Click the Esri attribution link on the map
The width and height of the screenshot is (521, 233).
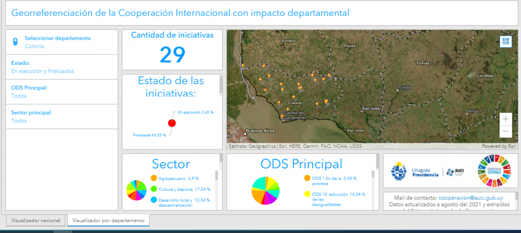point(512,146)
